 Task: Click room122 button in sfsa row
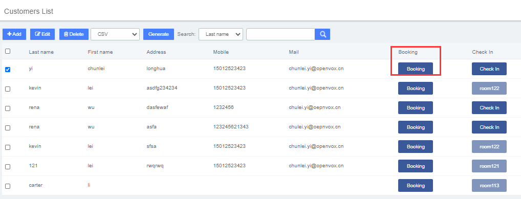489,146
